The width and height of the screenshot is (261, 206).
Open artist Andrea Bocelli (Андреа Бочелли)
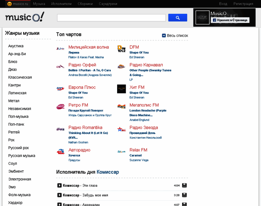[90, 75]
